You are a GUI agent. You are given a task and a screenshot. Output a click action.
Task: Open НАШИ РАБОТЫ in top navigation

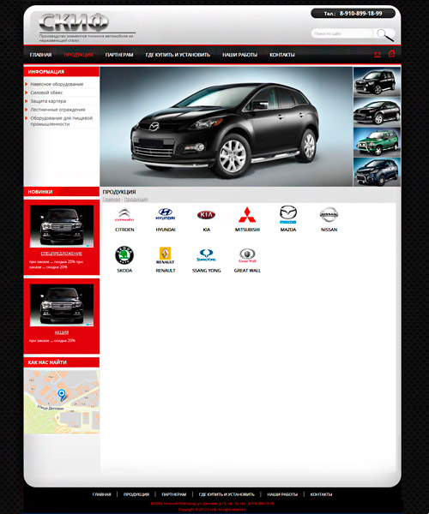click(x=239, y=55)
